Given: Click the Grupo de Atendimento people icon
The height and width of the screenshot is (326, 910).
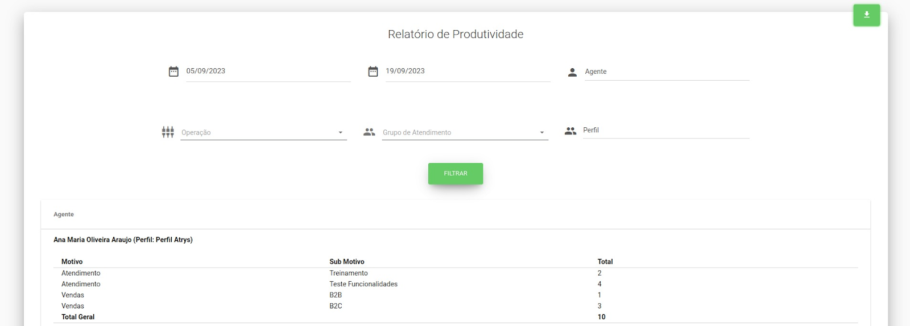Looking at the screenshot, I should 369,132.
